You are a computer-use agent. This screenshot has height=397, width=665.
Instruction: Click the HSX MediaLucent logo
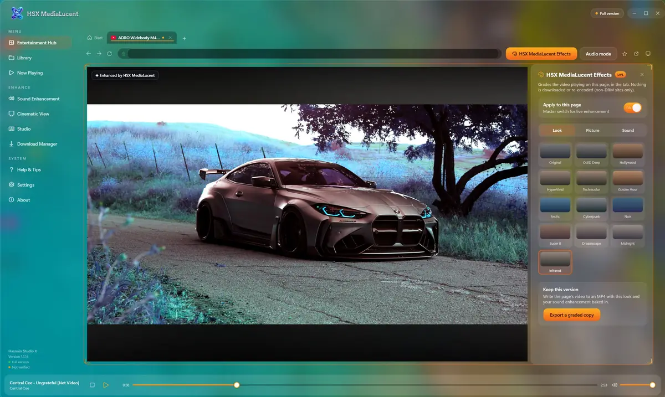pos(17,13)
